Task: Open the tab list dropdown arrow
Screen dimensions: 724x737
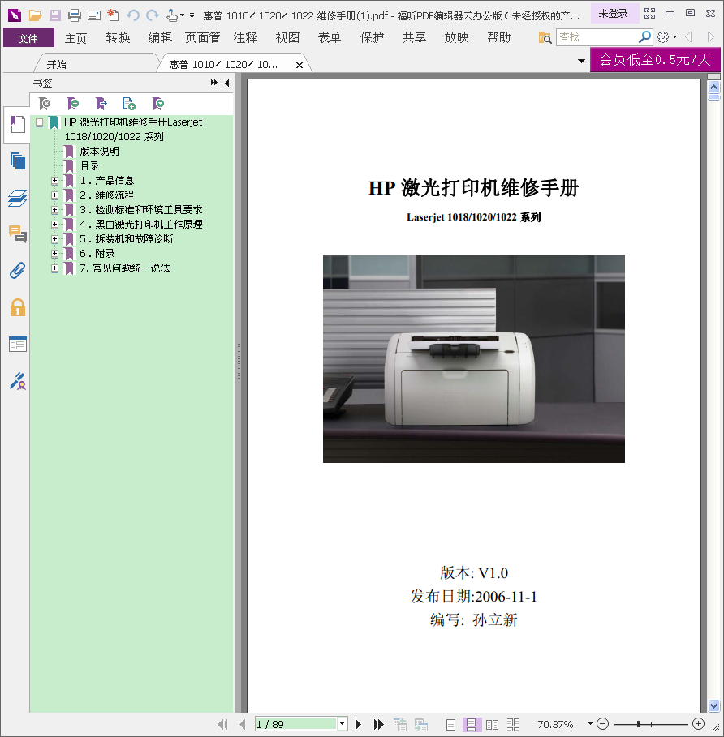Action: (x=581, y=61)
